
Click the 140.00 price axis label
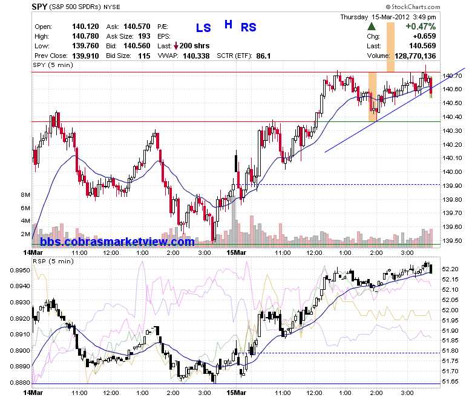click(452, 172)
